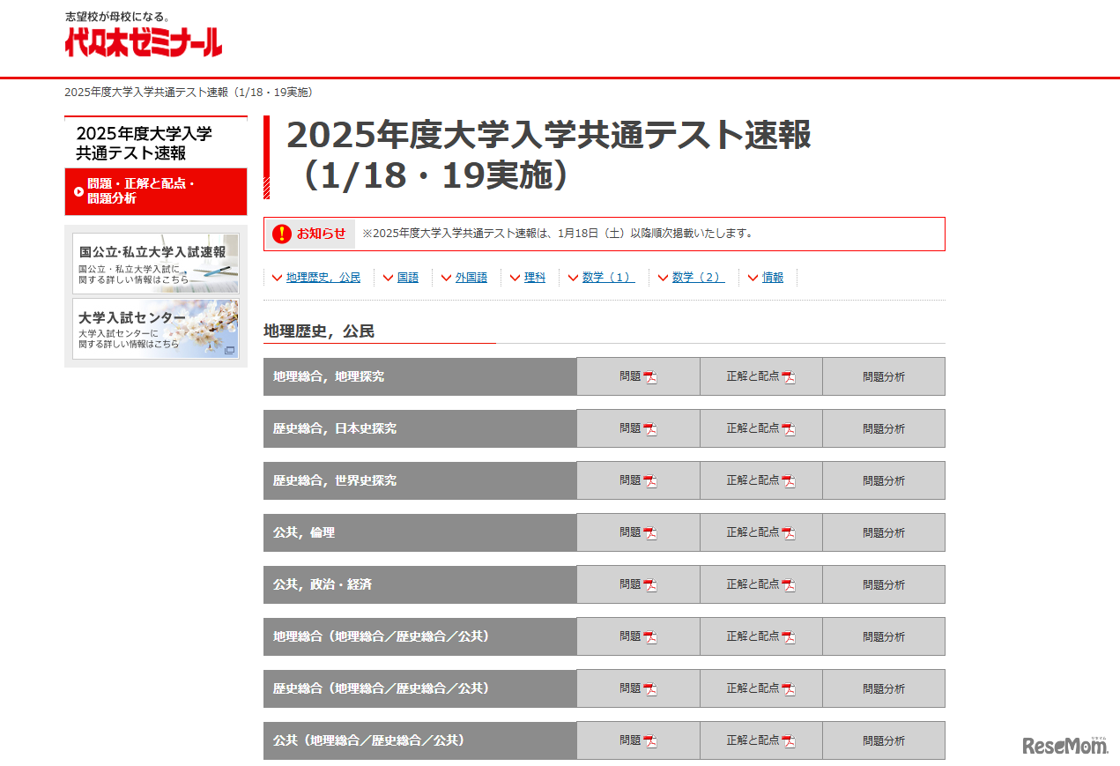Screen dimensions: 1120x766
Task: Click the PDF icon in 正解と配点 for 歴史総合，日本史探究
Action: click(x=790, y=428)
